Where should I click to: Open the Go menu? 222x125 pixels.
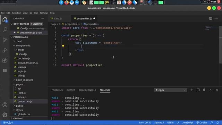coord(31,13)
